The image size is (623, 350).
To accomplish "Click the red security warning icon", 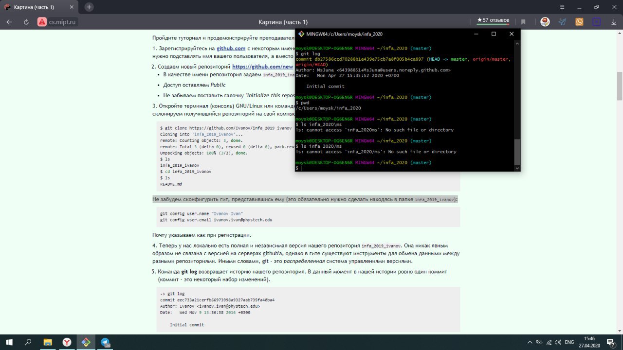I will tap(42, 22).
